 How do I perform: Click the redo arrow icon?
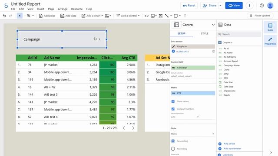(x=10, y=16)
